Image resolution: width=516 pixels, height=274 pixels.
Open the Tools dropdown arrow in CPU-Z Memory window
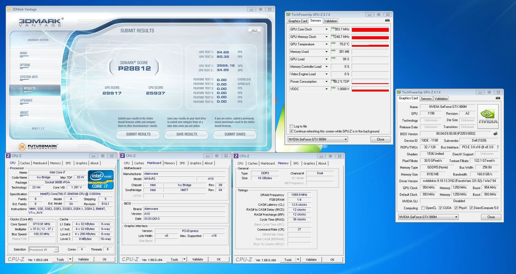[298, 260]
